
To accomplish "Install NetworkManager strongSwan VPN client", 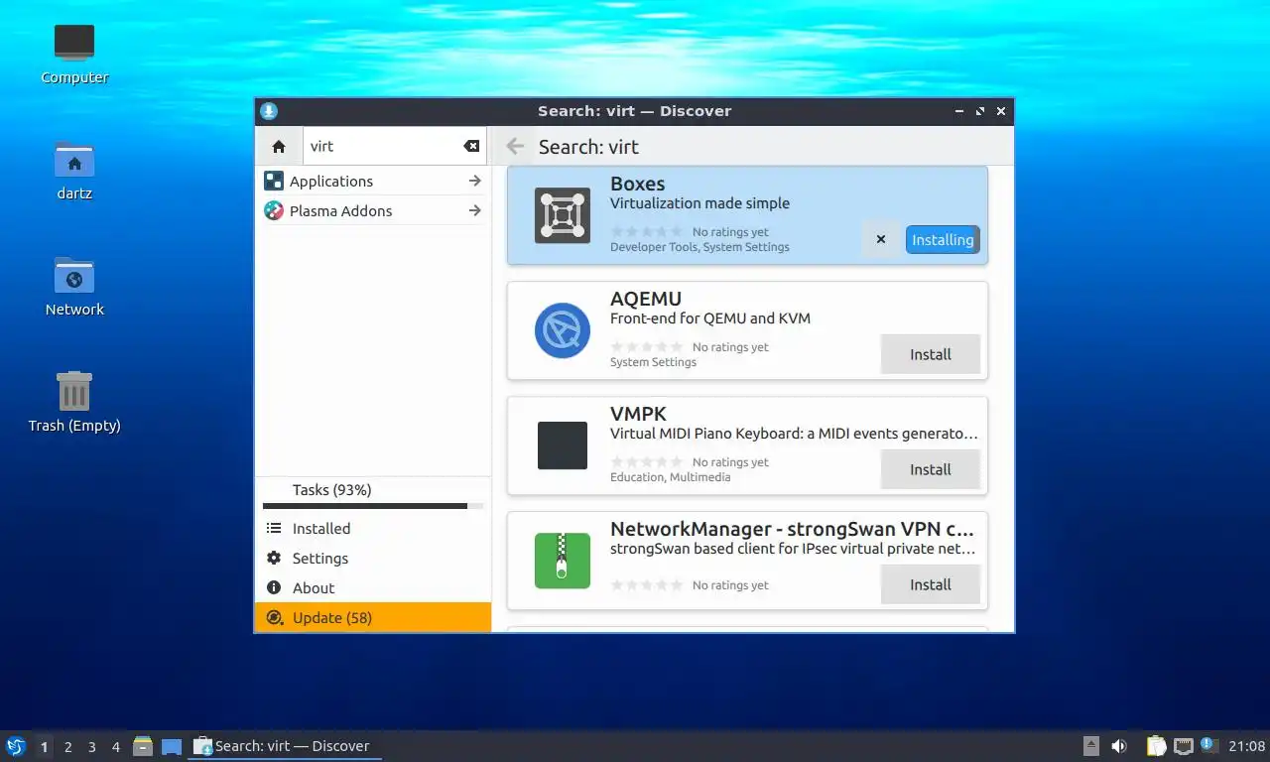I will [x=931, y=584].
